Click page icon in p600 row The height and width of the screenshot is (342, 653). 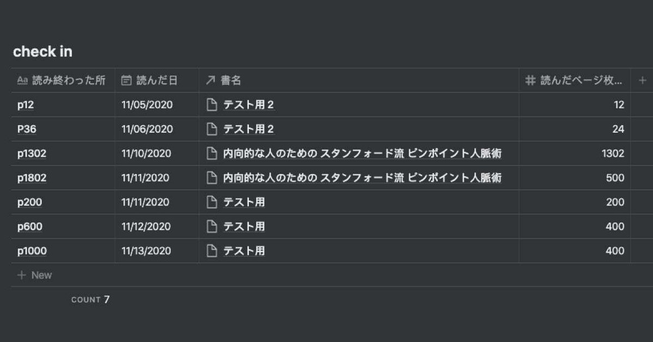[212, 227]
